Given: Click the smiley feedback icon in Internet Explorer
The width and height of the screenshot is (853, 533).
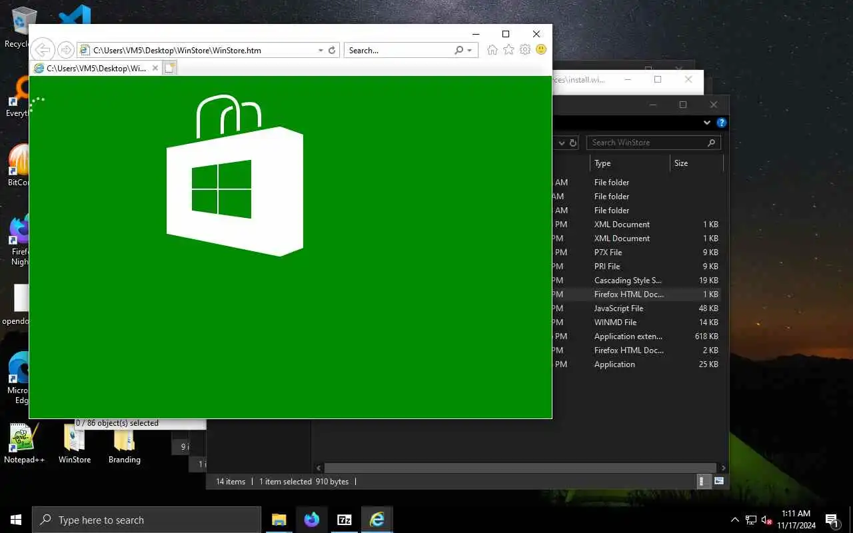Looking at the screenshot, I should [x=541, y=50].
